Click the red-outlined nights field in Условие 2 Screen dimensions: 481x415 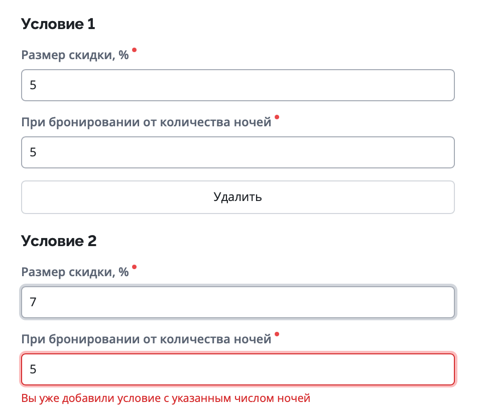tap(237, 370)
